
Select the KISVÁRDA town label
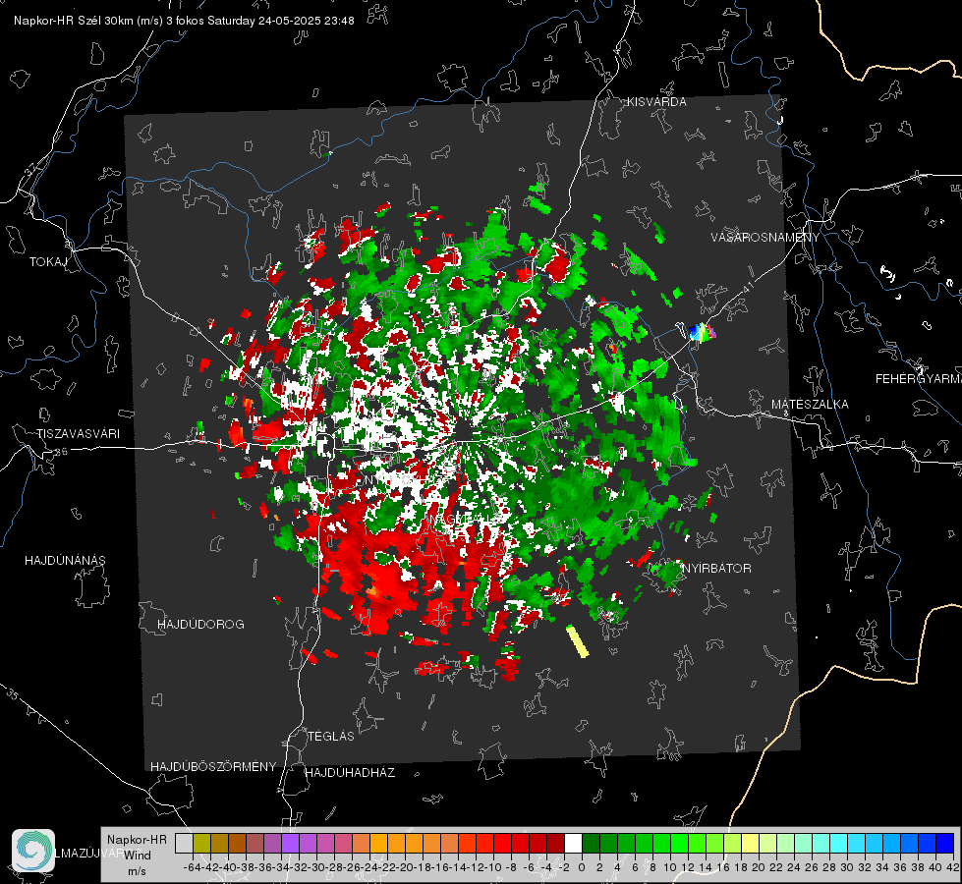coord(656,102)
